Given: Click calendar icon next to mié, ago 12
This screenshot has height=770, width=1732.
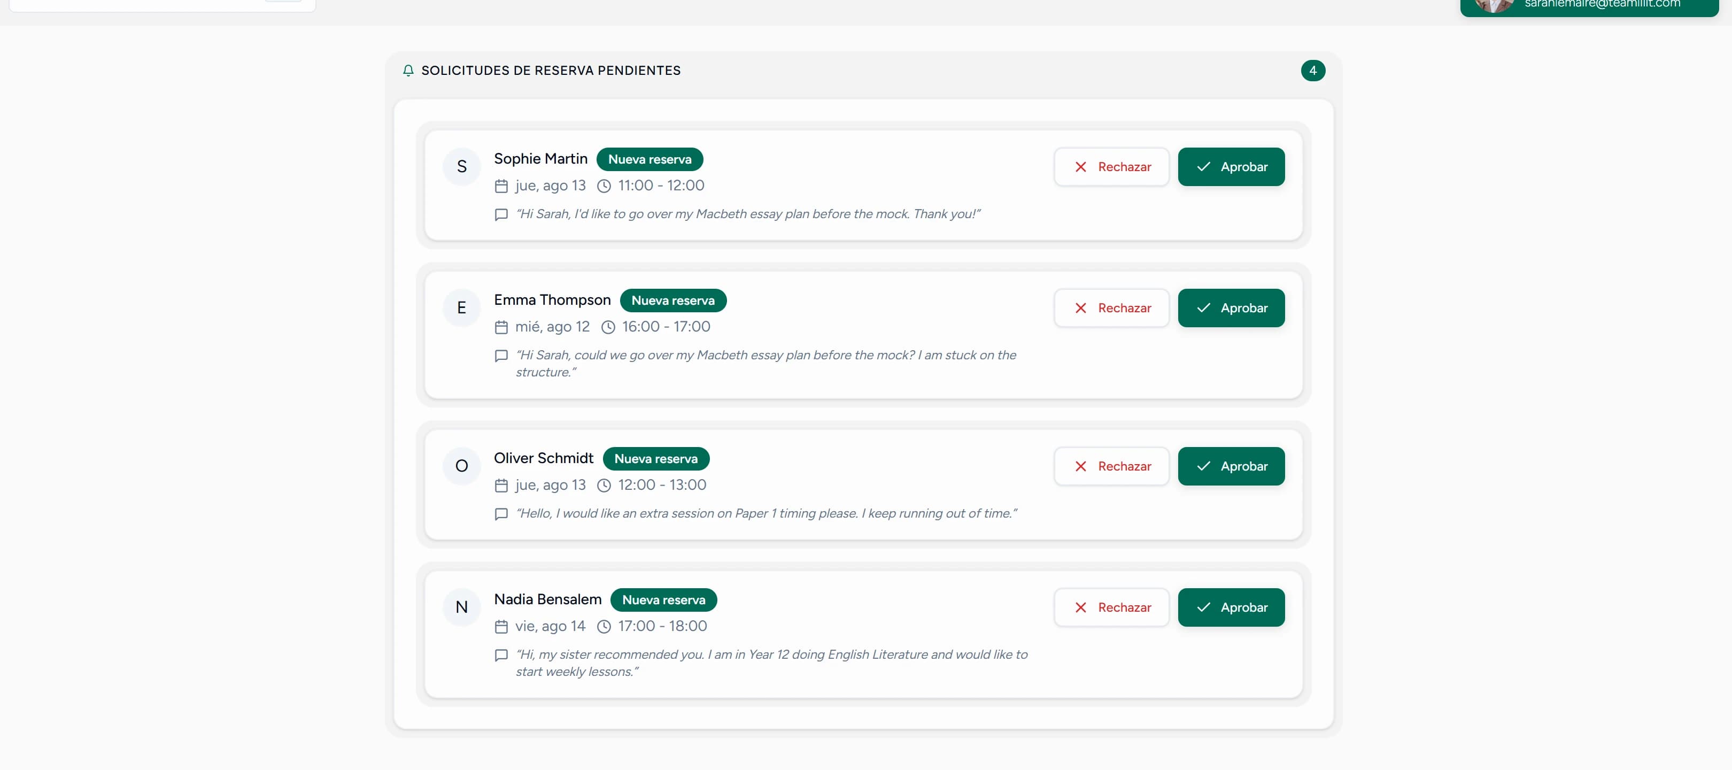Looking at the screenshot, I should tap(501, 327).
